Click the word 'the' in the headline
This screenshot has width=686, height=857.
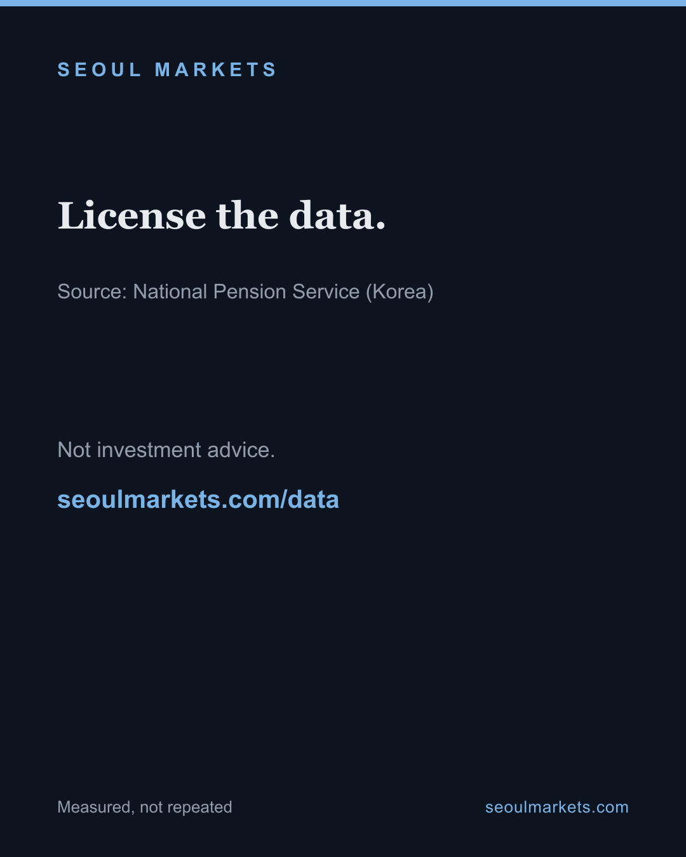pyautogui.click(x=248, y=216)
